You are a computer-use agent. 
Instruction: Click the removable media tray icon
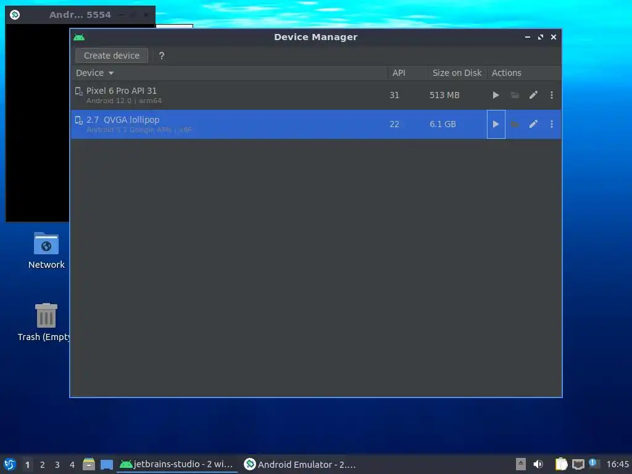point(521,464)
